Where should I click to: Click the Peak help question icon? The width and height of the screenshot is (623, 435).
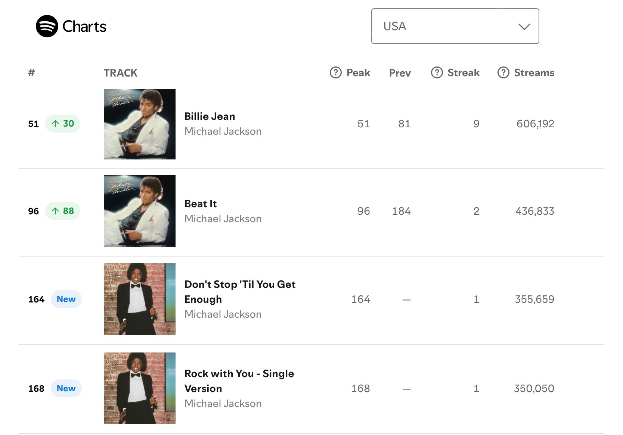tap(335, 72)
